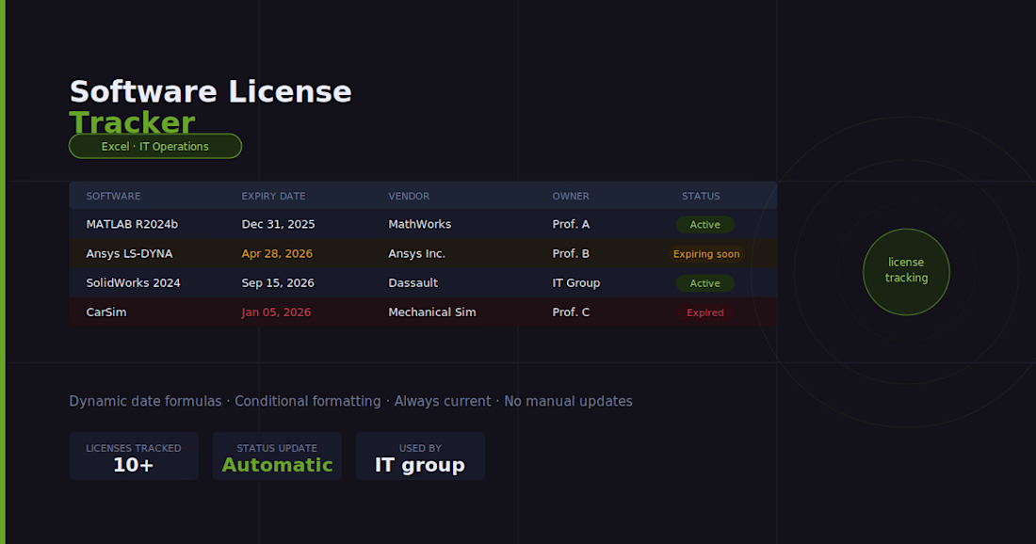Select the VENDOR column header
This screenshot has height=544, width=1036.
coord(409,196)
